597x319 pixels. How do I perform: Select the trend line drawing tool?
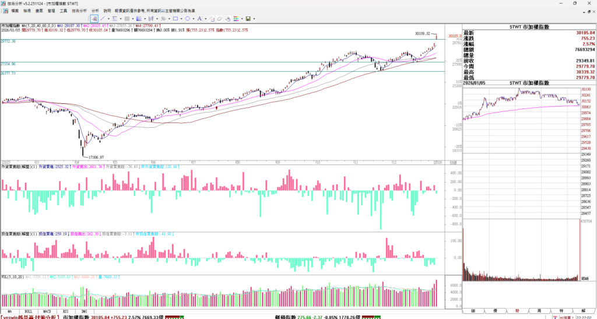(x=103, y=19)
